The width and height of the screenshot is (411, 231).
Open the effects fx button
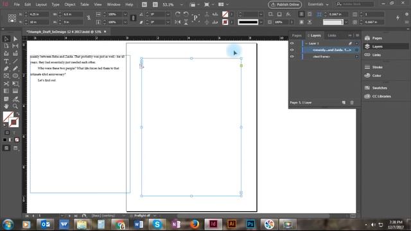(x=288, y=14)
